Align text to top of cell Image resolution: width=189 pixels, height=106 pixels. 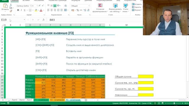[48, 5]
